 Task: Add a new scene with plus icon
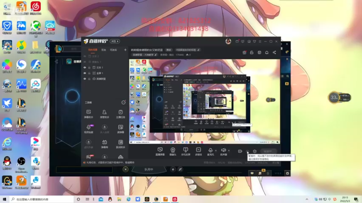[x=125, y=50]
